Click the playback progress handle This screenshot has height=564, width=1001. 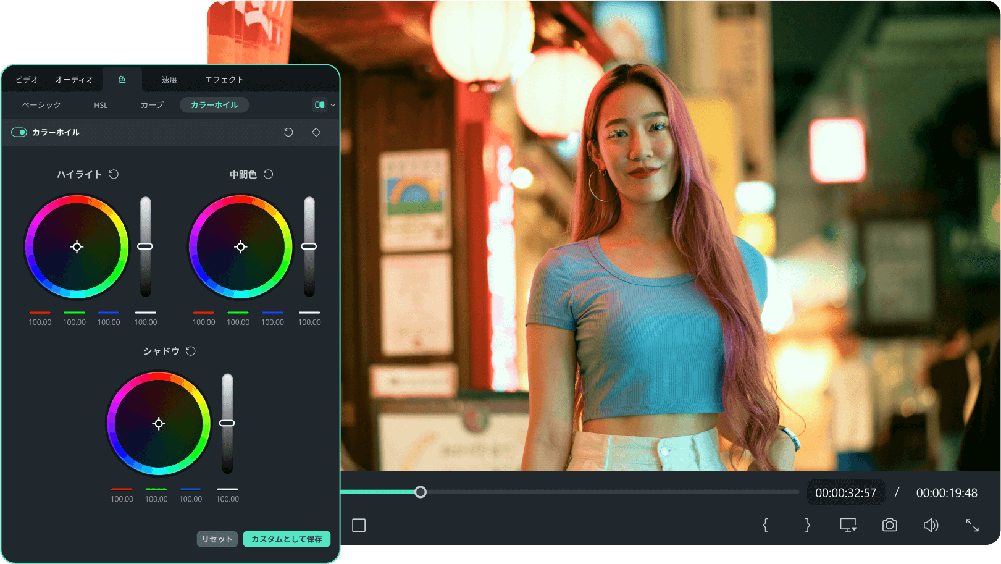(421, 492)
